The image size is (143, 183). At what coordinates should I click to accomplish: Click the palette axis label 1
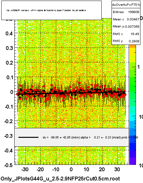click(x=139, y=67)
